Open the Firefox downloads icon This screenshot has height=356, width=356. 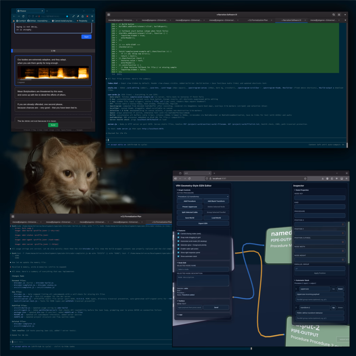point(323,178)
